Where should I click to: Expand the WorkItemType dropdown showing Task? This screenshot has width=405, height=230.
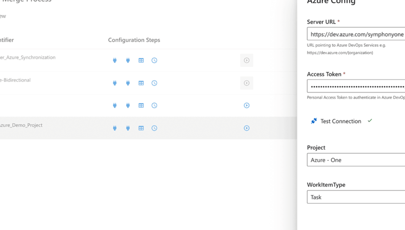pos(356,197)
